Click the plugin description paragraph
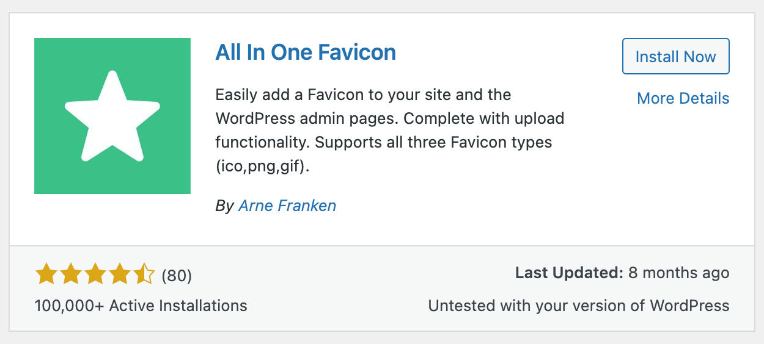Viewport: 764px width, 344px height. coord(389,131)
